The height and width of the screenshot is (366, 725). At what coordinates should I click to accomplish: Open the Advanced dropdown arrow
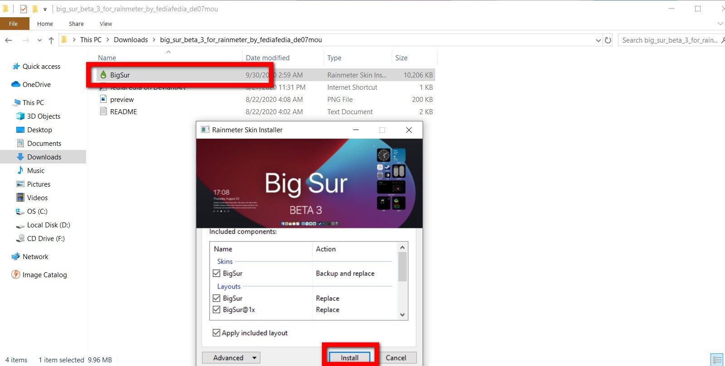[x=254, y=358]
